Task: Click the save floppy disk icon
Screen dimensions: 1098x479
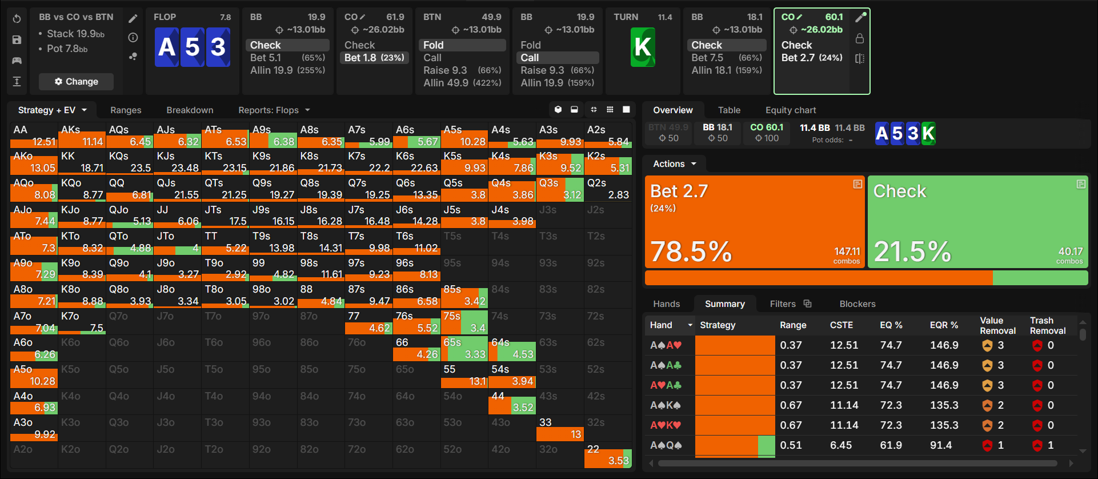Action: click(x=17, y=39)
